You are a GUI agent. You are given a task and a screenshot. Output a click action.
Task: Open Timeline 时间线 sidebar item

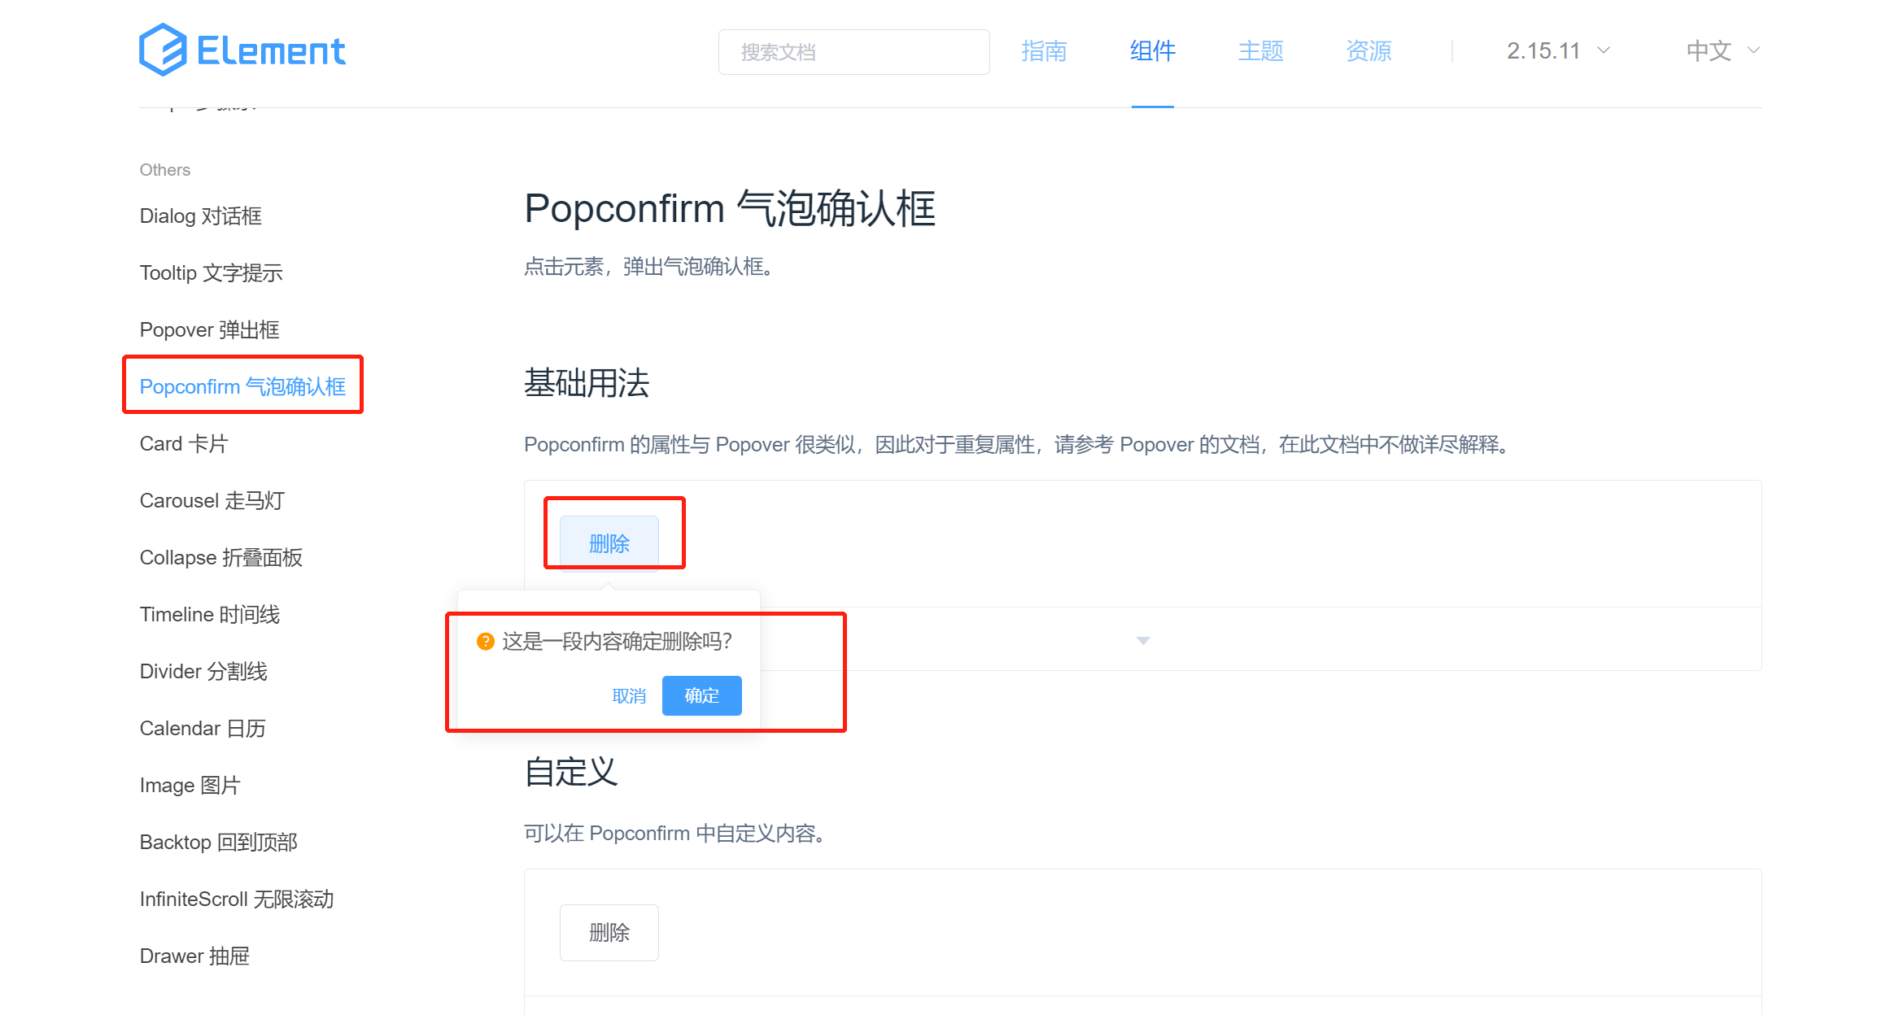(x=209, y=615)
